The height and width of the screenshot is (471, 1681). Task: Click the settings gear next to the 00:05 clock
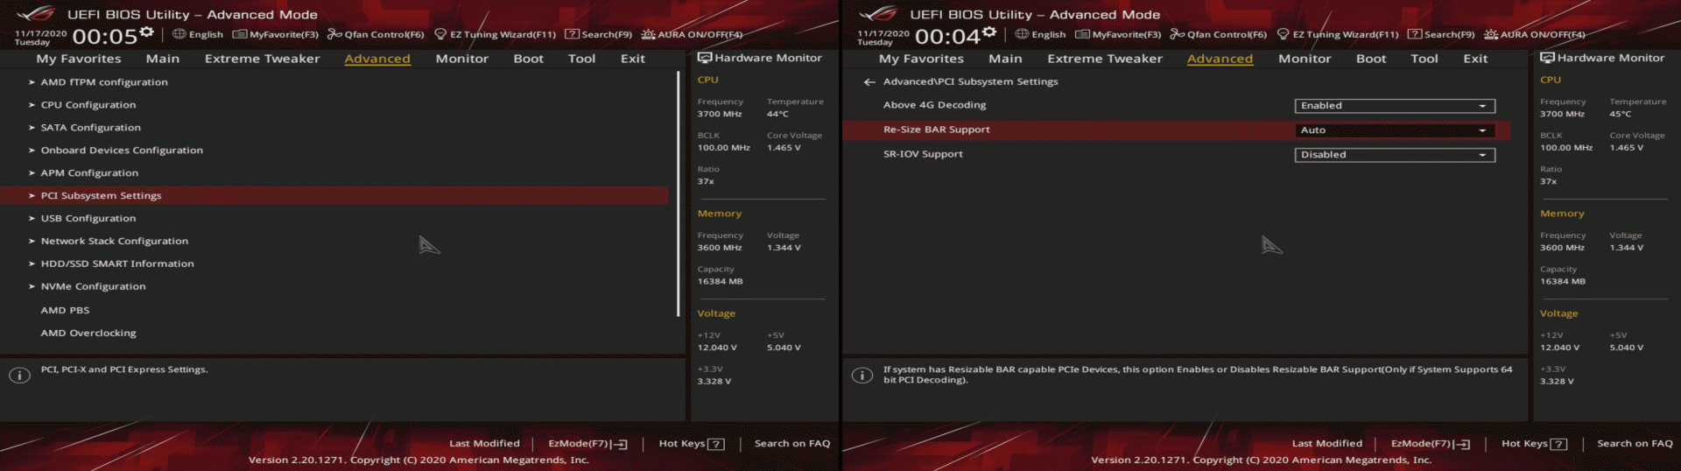click(146, 32)
